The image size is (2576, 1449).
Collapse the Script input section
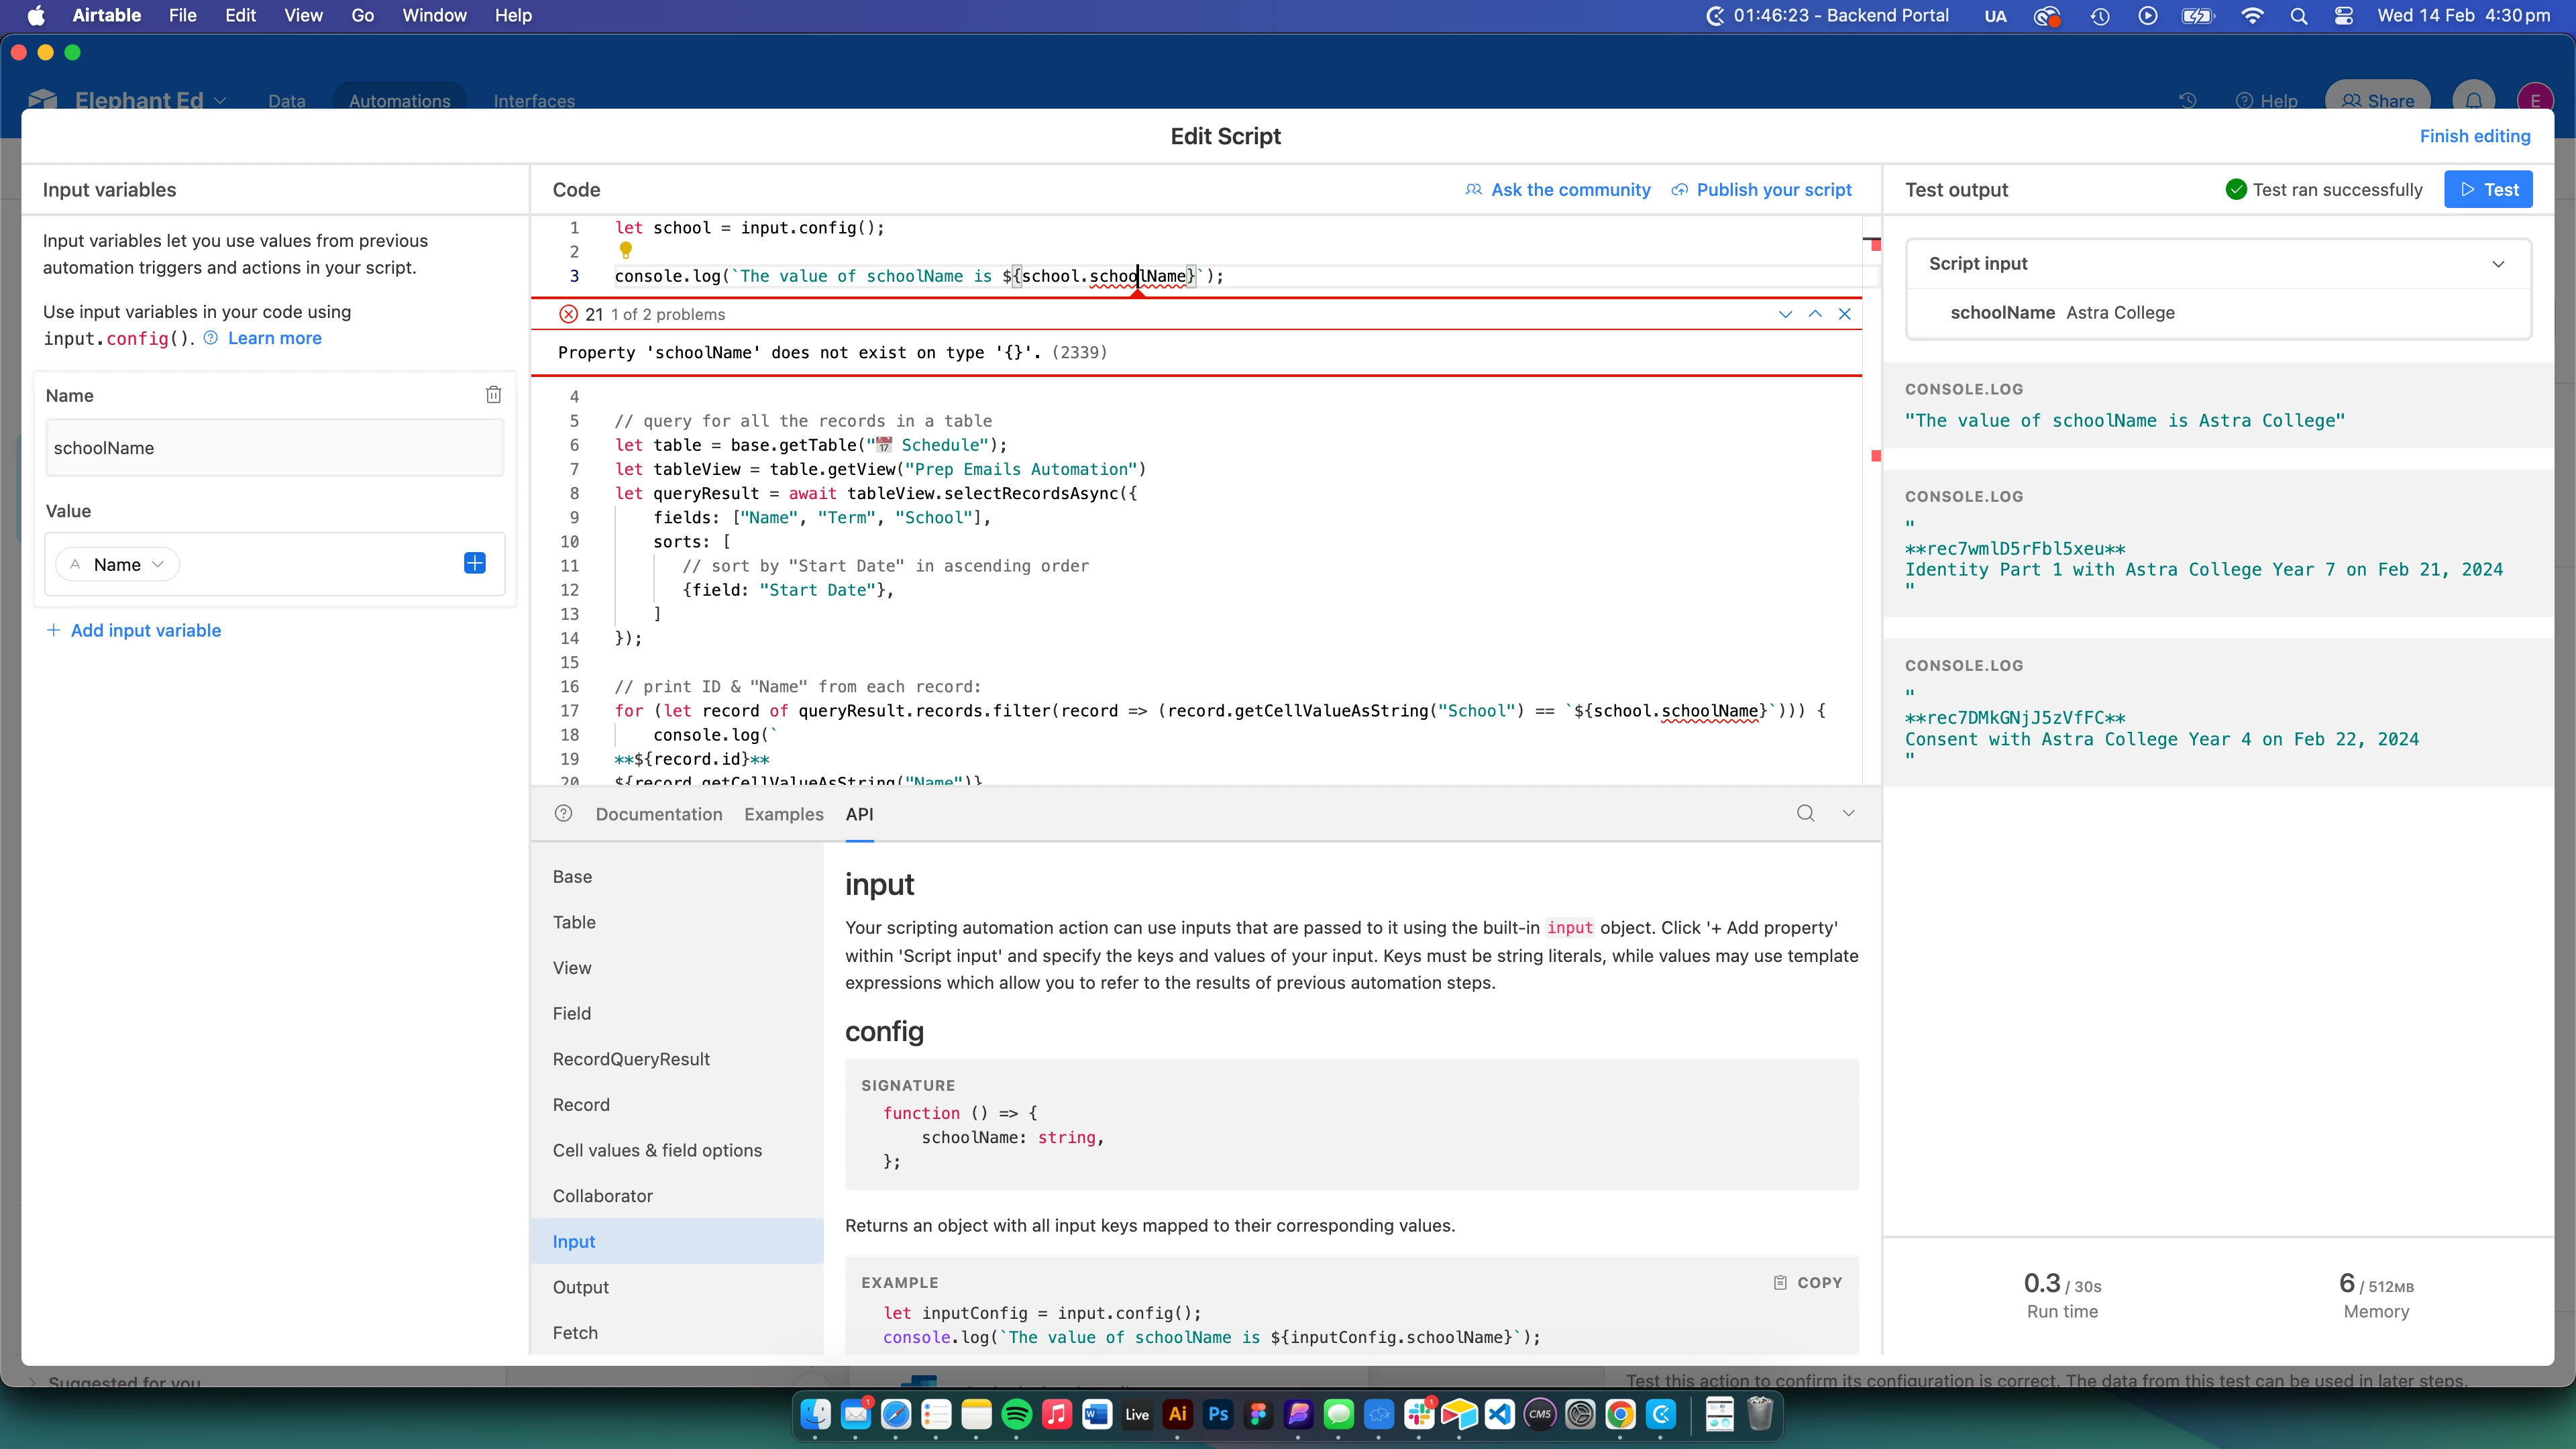[x=2498, y=264]
